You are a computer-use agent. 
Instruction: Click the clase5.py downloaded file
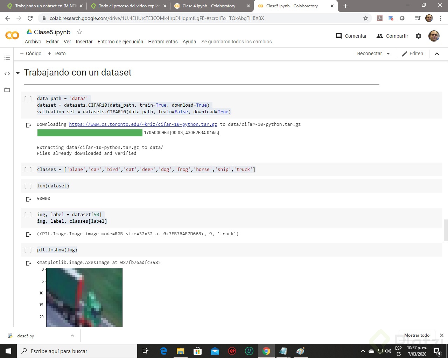click(x=26, y=336)
